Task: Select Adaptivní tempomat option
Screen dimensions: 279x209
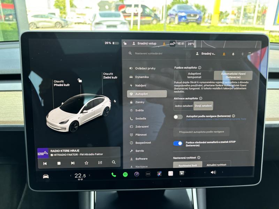Action: click(x=194, y=75)
